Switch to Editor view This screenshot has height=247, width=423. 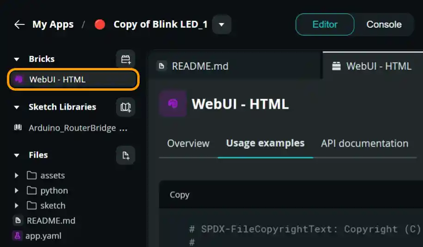tap(325, 25)
